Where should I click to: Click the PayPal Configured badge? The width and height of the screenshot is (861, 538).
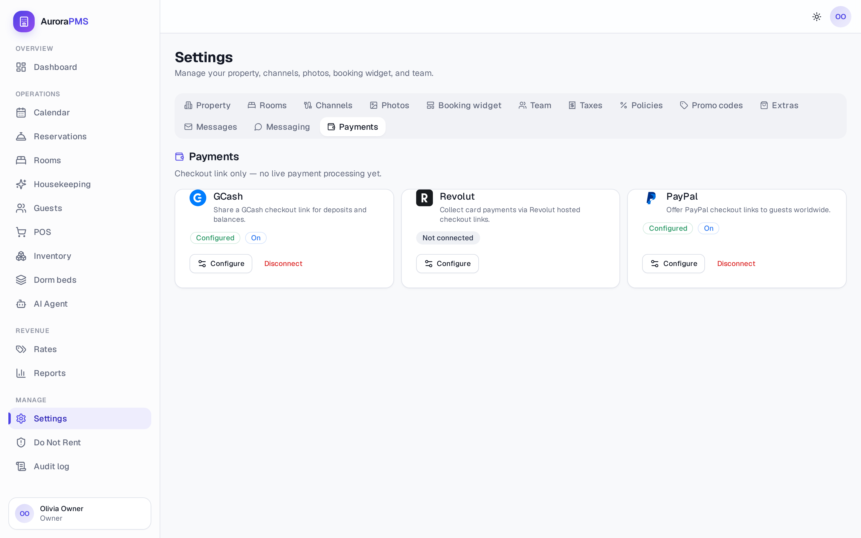pyautogui.click(x=668, y=228)
